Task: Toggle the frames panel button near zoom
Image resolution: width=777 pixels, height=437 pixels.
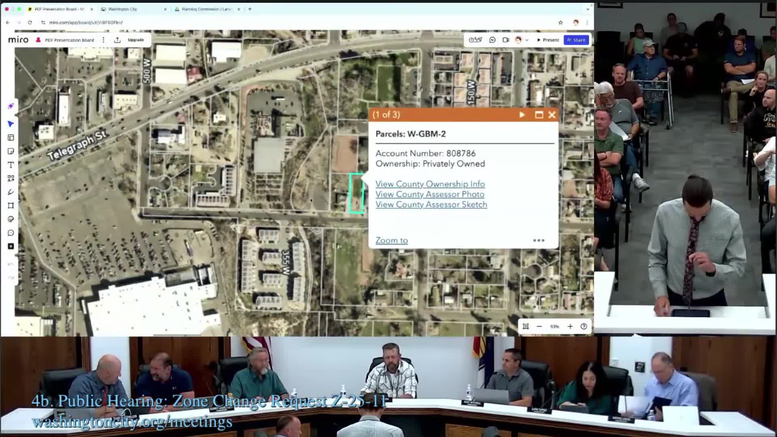Action: click(x=526, y=327)
